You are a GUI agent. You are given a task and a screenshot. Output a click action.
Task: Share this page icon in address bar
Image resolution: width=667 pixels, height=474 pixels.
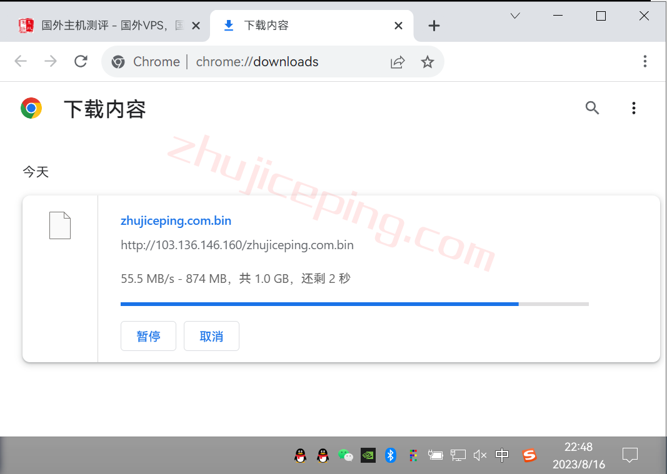pyautogui.click(x=398, y=62)
